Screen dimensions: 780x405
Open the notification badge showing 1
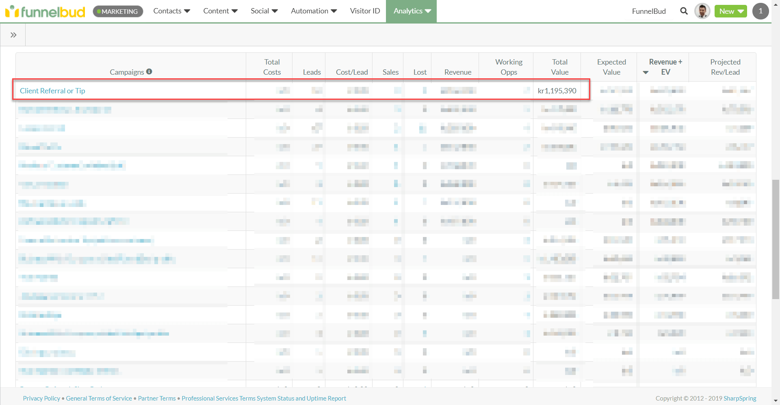point(760,11)
